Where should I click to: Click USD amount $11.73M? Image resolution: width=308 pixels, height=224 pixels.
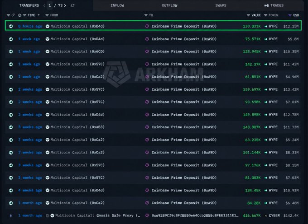(x=291, y=127)
